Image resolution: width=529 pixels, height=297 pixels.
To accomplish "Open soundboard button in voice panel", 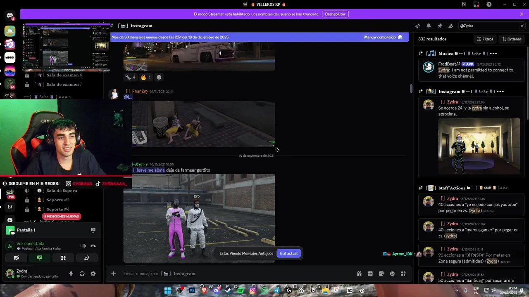I will [x=87, y=258].
